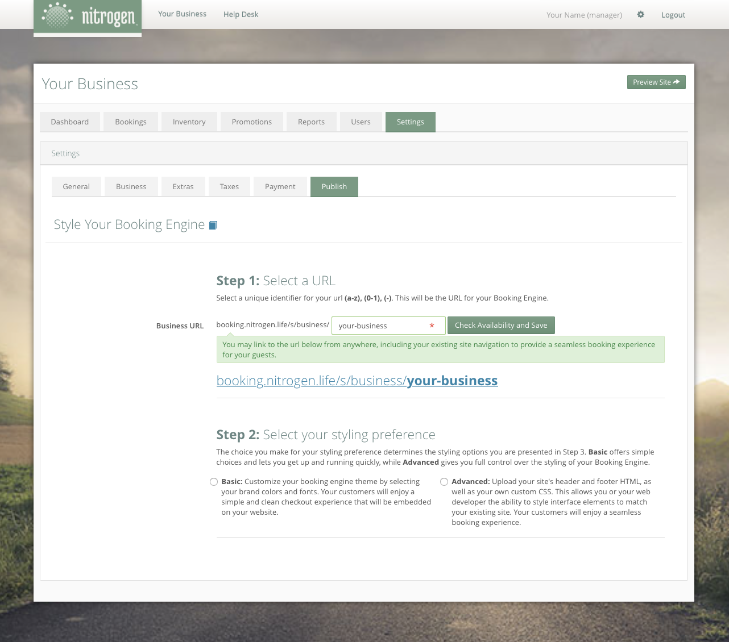729x642 pixels.
Task: Open the Payment sub-tab
Action: click(x=280, y=187)
